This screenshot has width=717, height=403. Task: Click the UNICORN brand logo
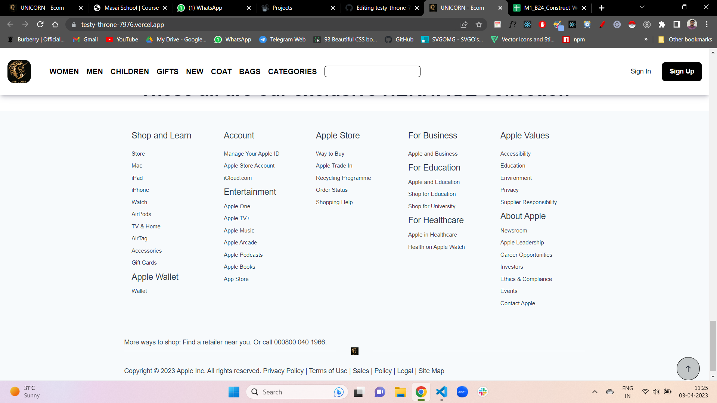(19, 71)
